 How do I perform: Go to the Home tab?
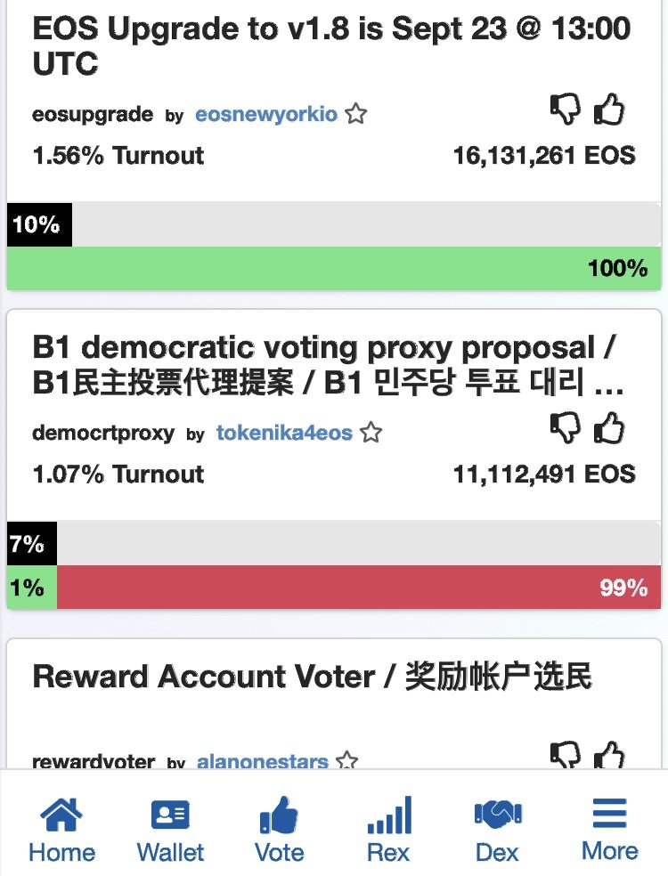click(x=61, y=831)
